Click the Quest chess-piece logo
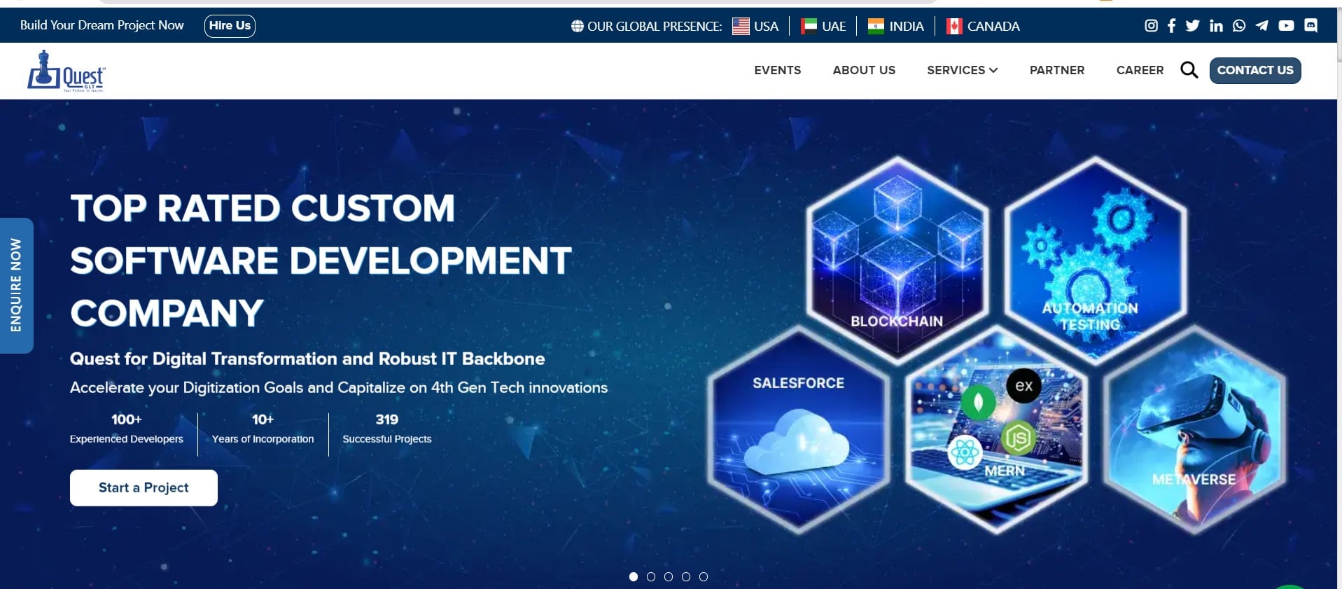 [x=67, y=71]
